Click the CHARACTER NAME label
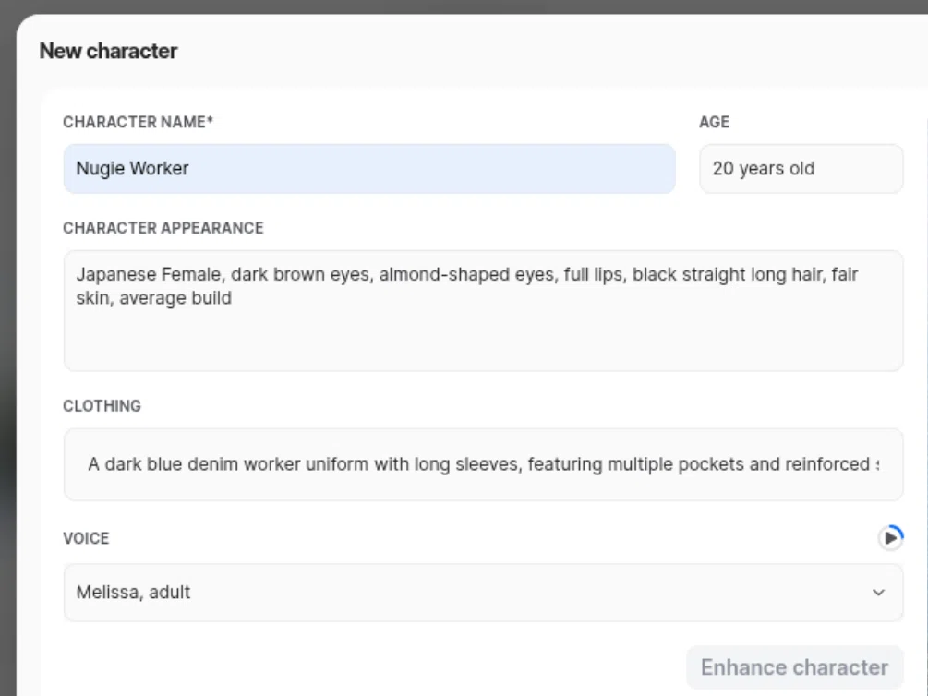Image resolution: width=928 pixels, height=696 pixels. [138, 122]
